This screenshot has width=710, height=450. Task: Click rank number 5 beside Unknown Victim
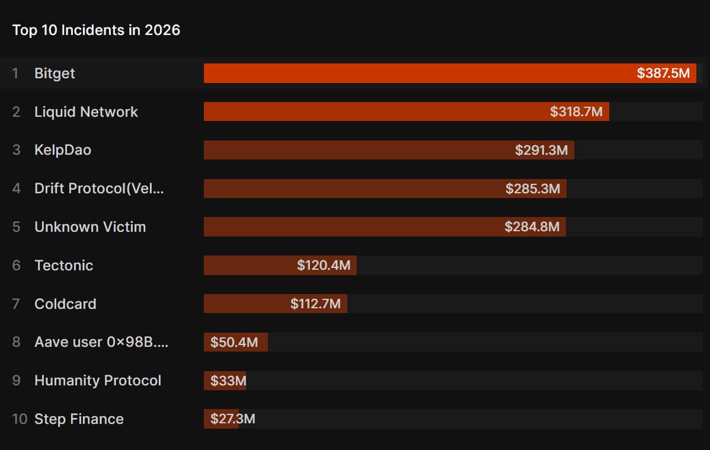pos(17,226)
